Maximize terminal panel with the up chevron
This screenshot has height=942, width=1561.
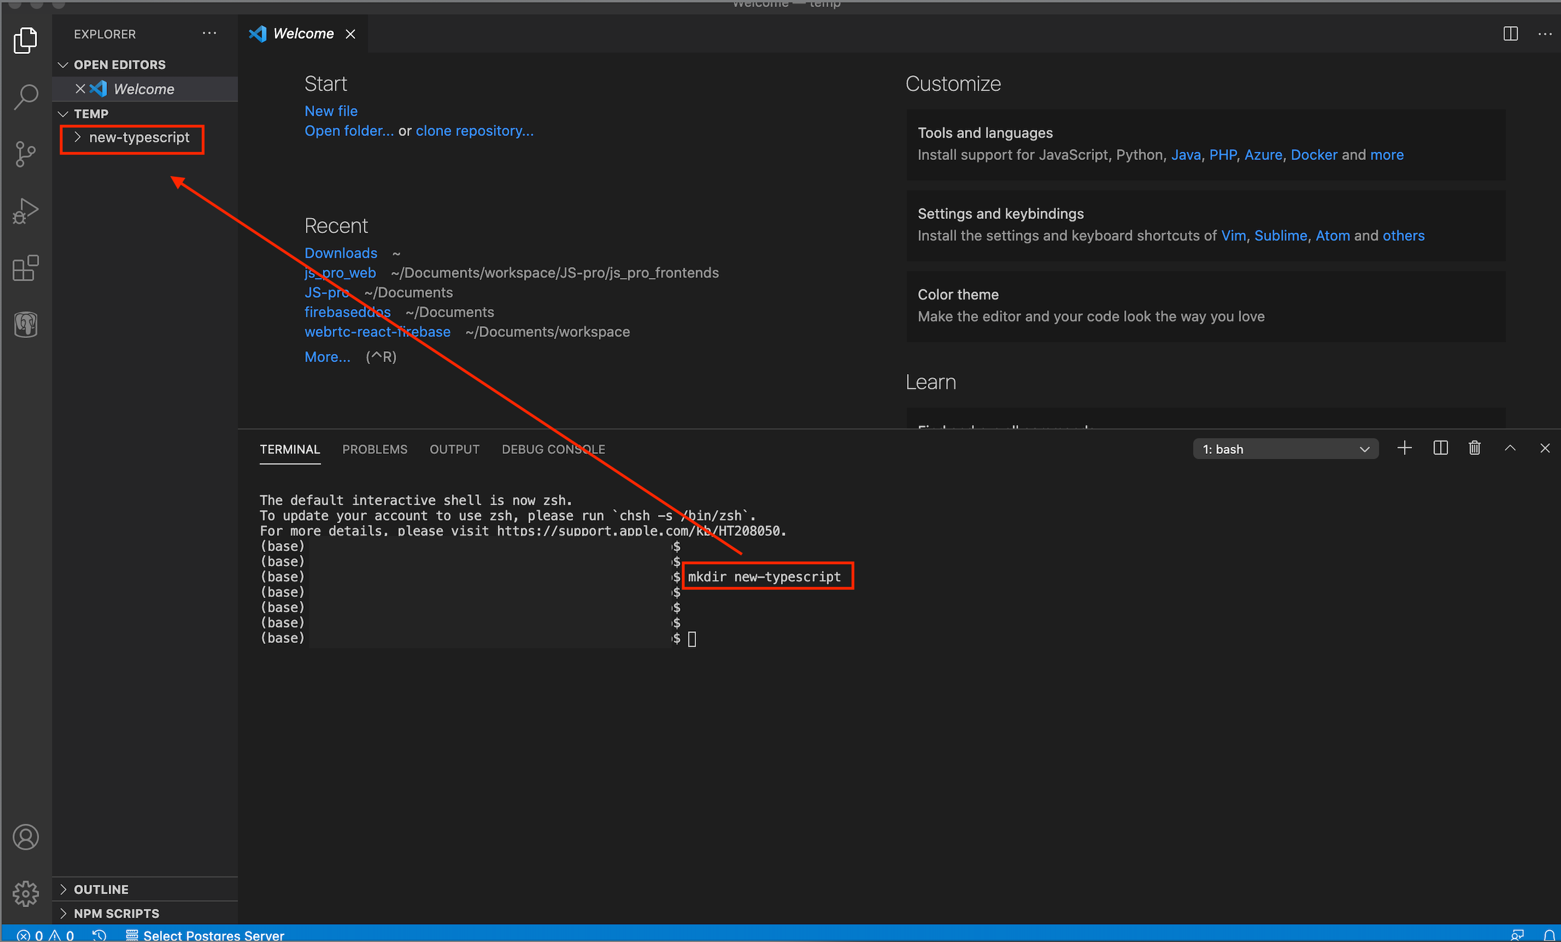(x=1510, y=448)
